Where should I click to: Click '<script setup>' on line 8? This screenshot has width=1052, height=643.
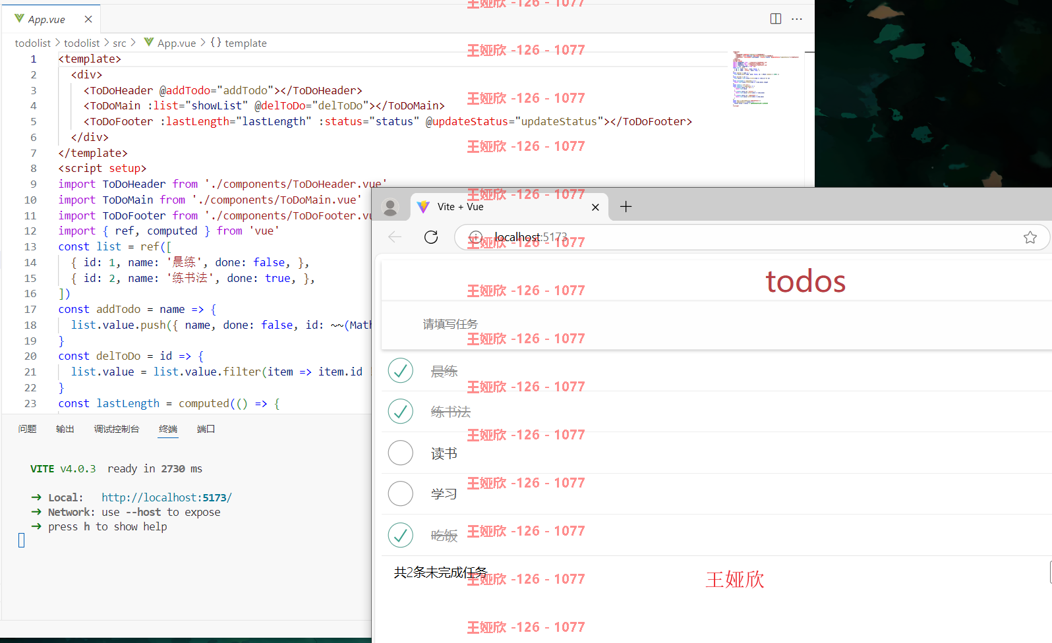tap(102, 168)
